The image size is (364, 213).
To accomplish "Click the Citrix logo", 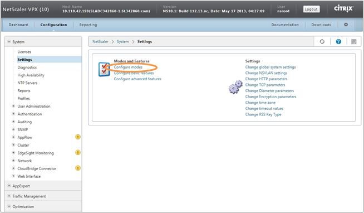I will click(x=343, y=9).
